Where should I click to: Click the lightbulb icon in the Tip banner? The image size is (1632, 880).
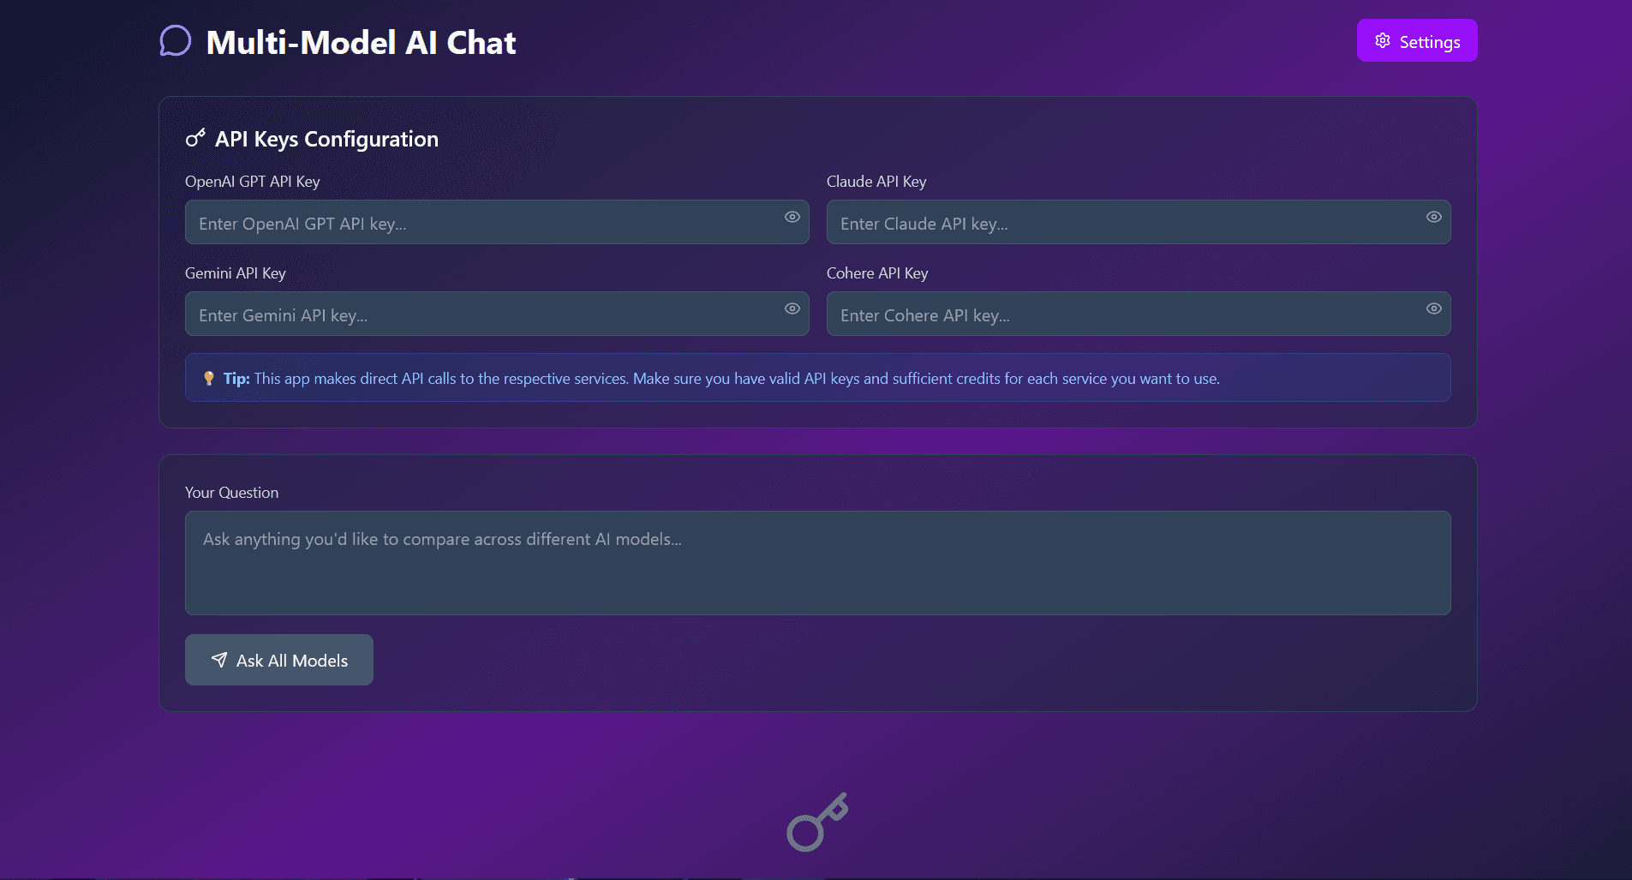tap(208, 378)
